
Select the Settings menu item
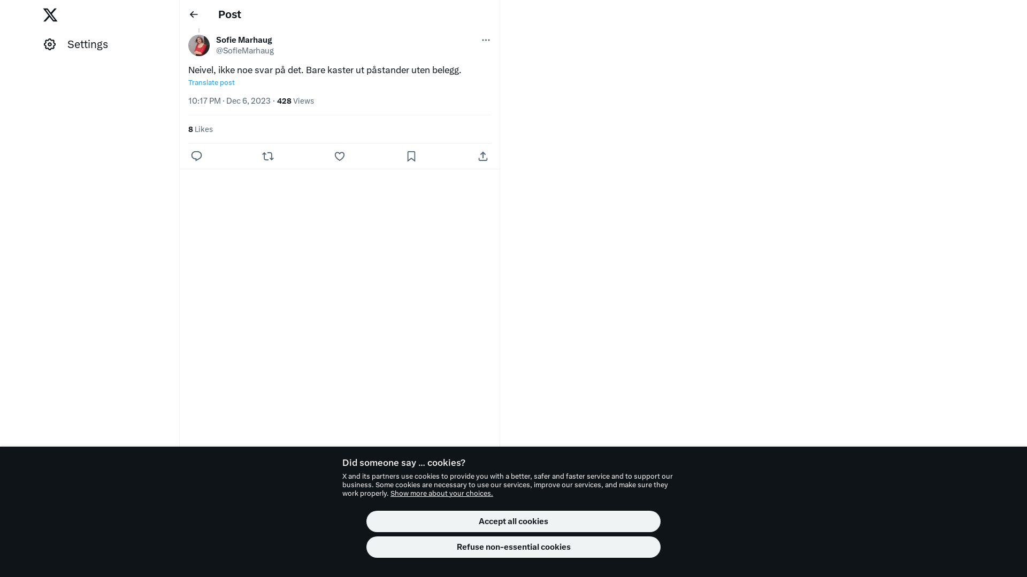click(76, 44)
